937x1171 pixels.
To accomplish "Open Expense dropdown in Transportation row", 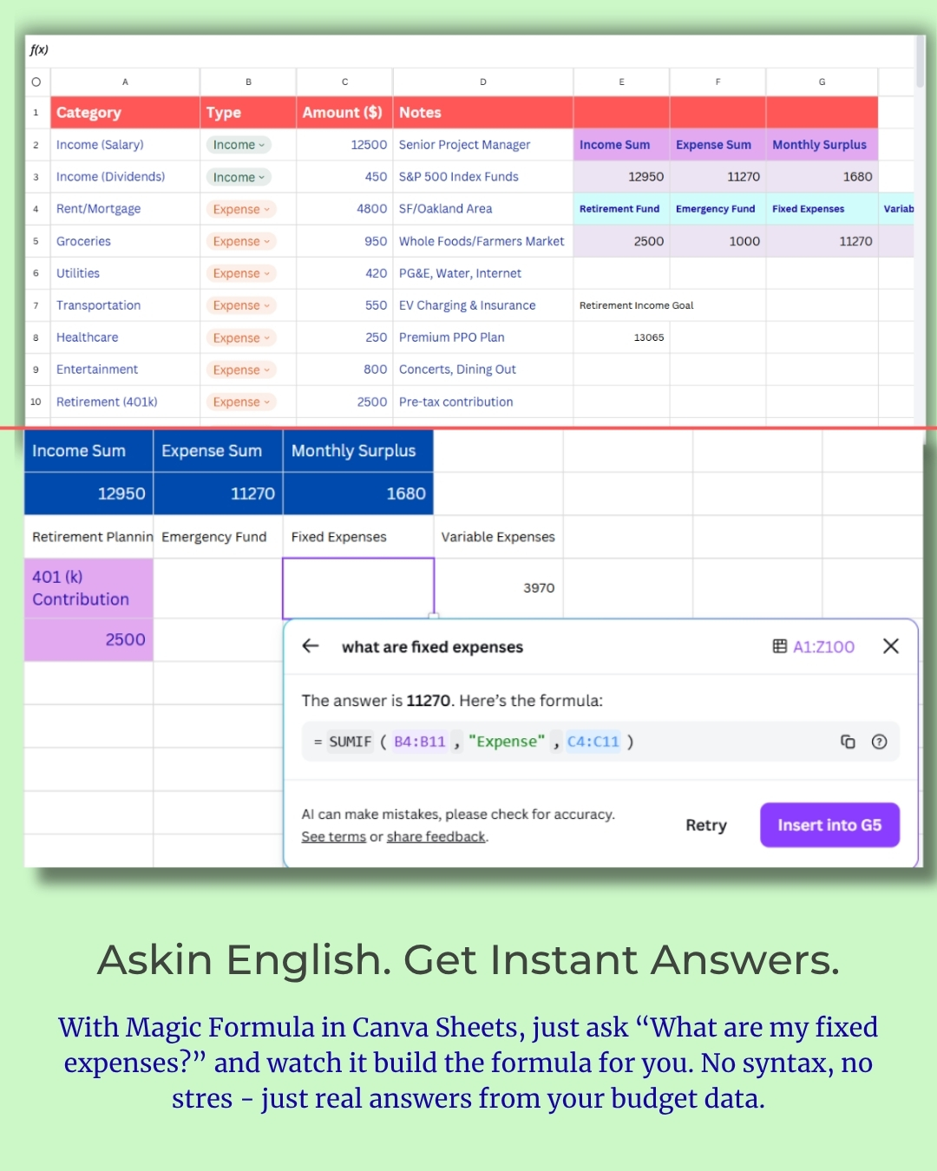I will click(x=241, y=305).
